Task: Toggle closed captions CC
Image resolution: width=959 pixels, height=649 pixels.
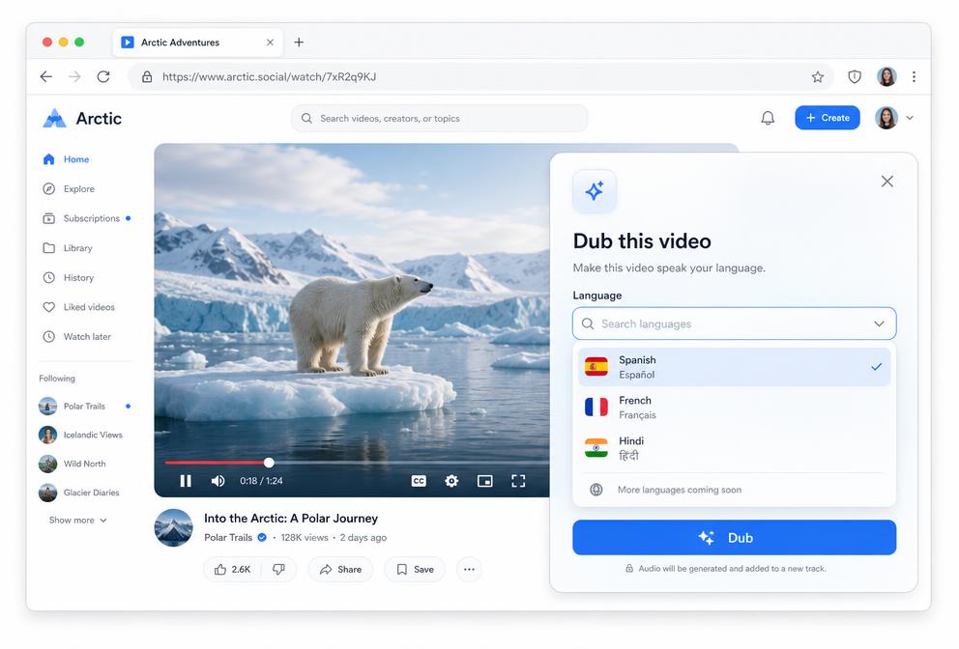Action: [x=419, y=481]
